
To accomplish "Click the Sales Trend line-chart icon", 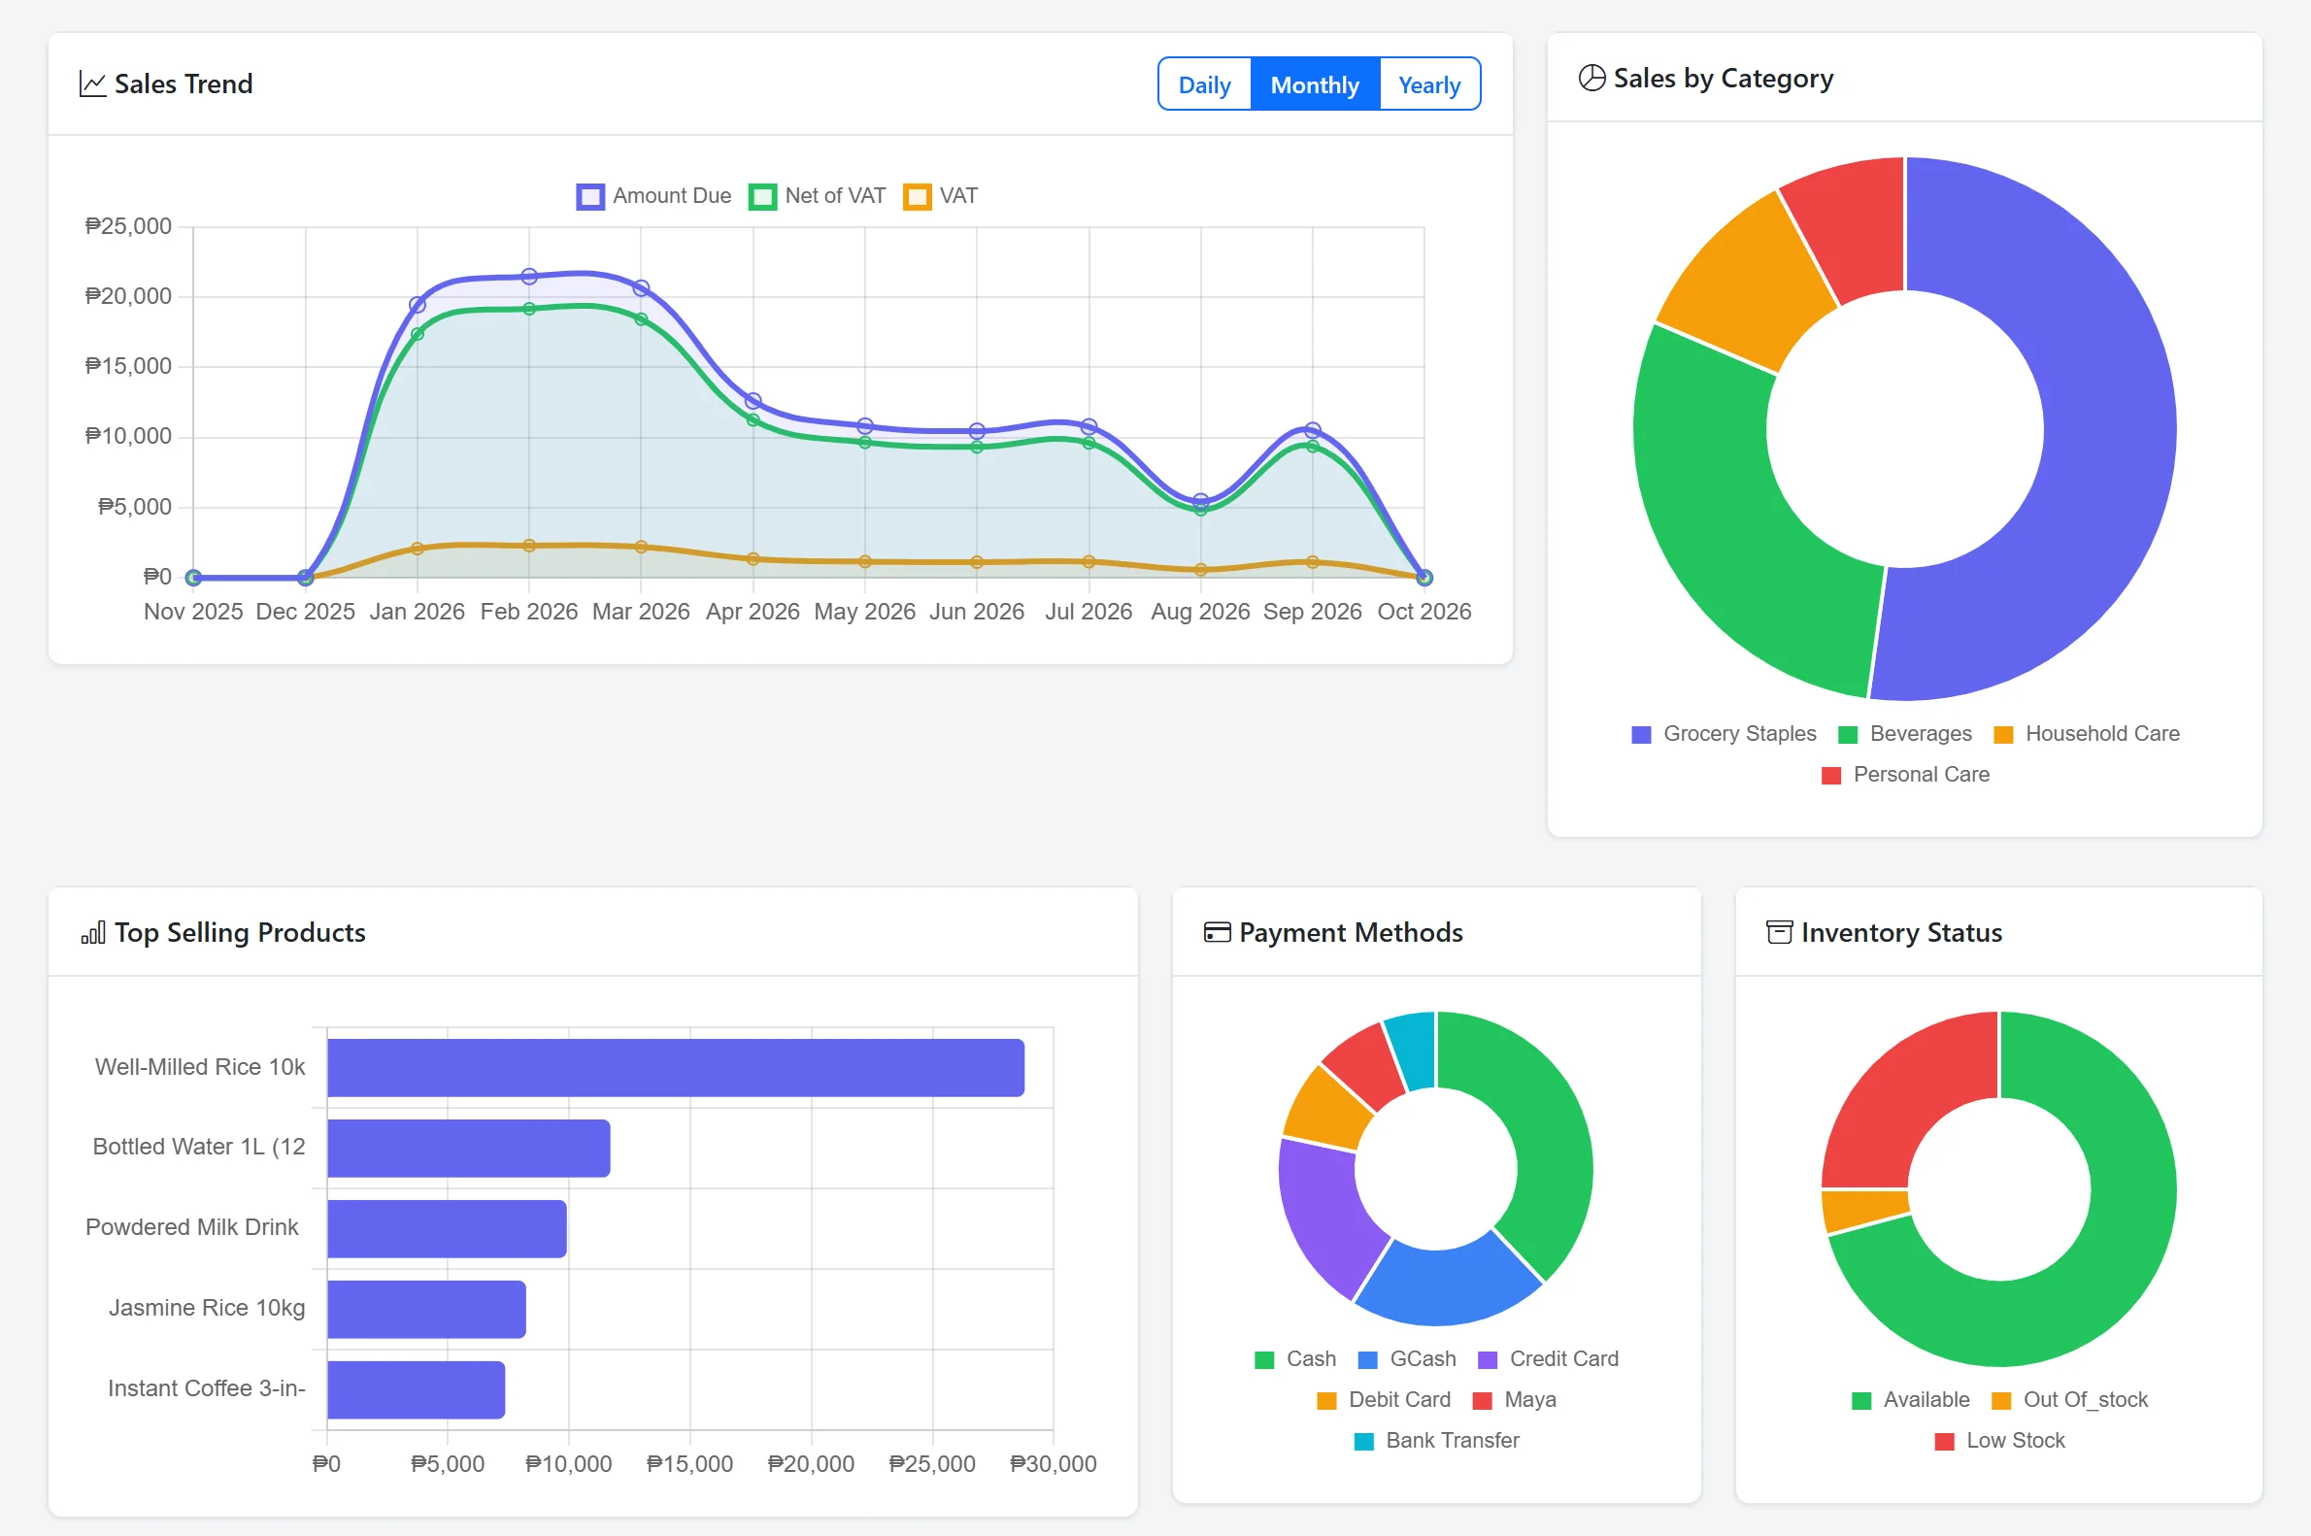I will pos(92,84).
